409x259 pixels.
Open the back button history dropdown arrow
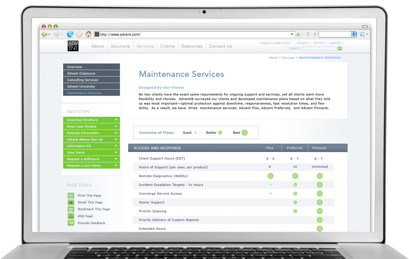(49, 35)
